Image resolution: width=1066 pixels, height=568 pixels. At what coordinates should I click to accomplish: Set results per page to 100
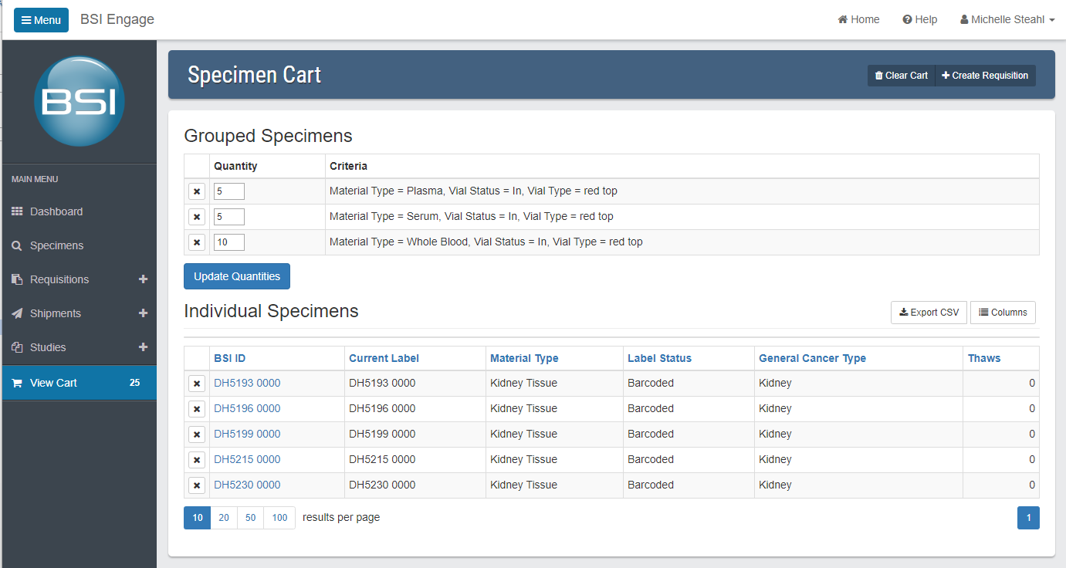coord(279,518)
